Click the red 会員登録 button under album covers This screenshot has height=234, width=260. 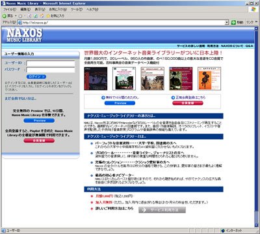188,103
